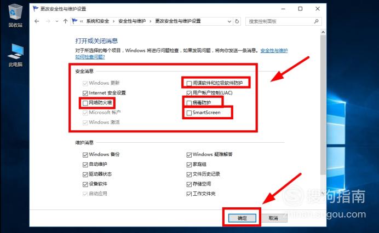This screenshot has width=379, height=233.
Task: Refresh the control panel page
Action: tap(237, 21)
